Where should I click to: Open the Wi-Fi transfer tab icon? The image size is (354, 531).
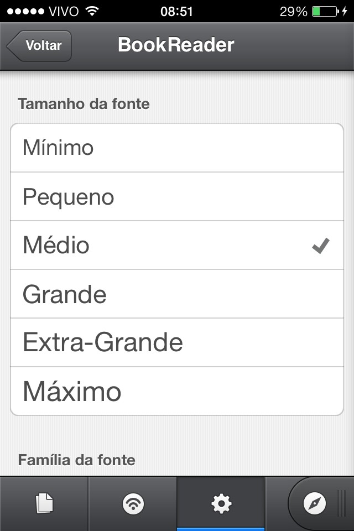coord(133,503)
